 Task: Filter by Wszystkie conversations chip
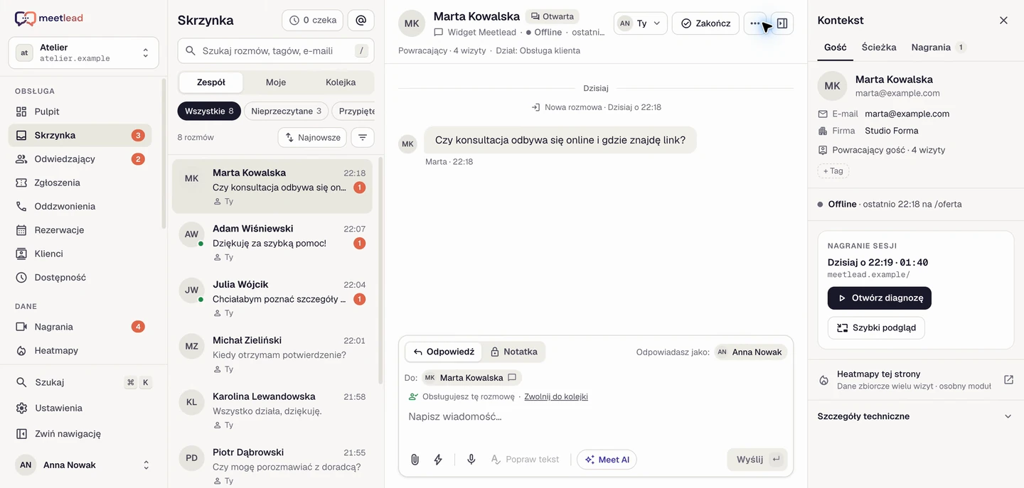coord(209,111)
